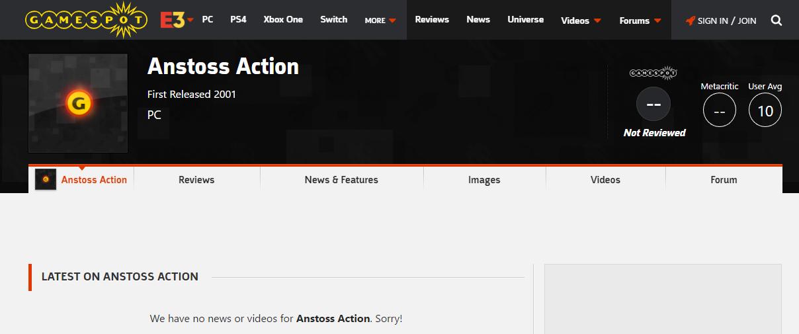Click the Anstoss Action game title
The width and height of the screenshot is (799, 334).
[x=223, y=66]
